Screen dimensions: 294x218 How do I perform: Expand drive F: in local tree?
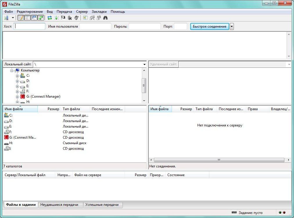pyautogui.click(x=17, y=92)
